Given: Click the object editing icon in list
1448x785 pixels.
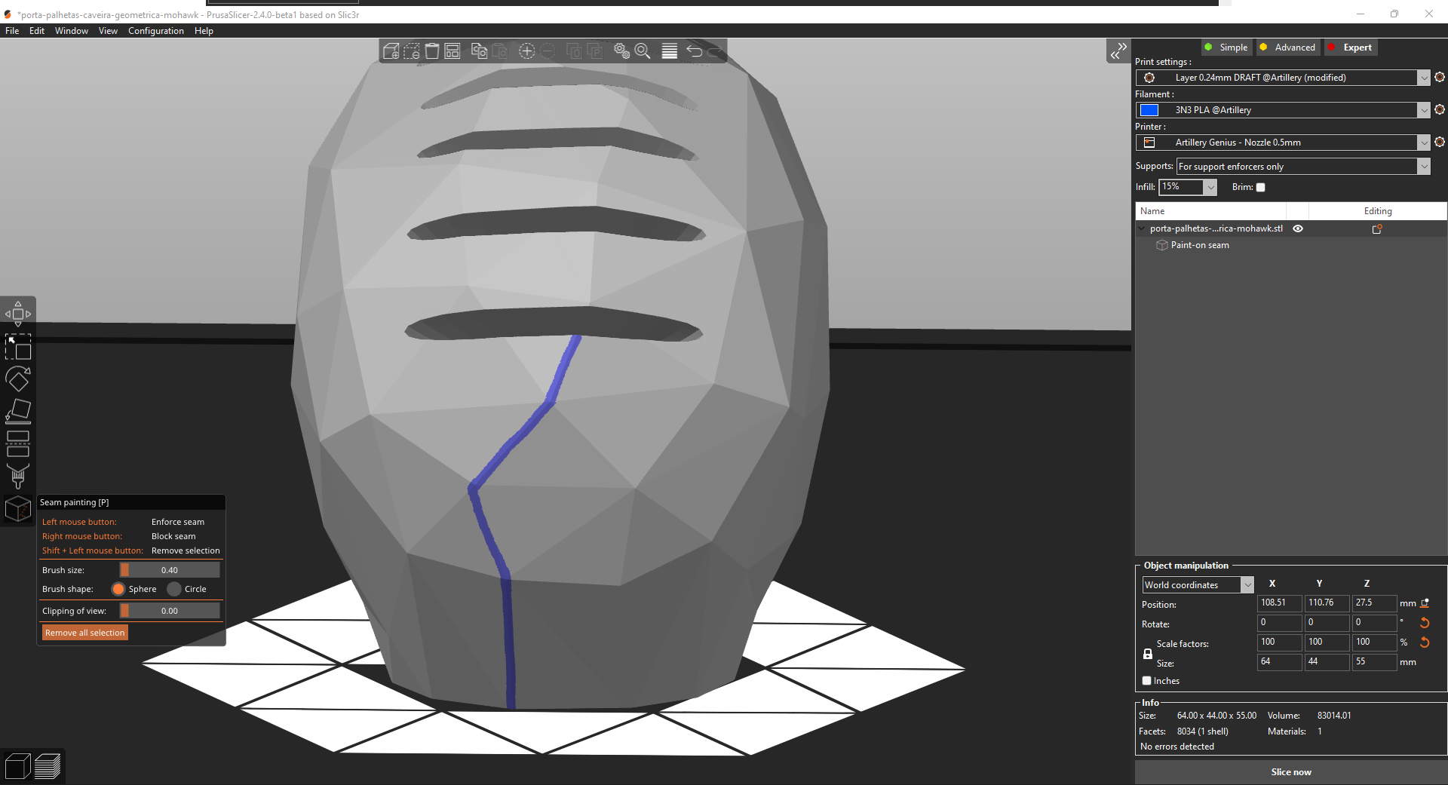Looking at the screenshot, I should tap(1377, 228).
